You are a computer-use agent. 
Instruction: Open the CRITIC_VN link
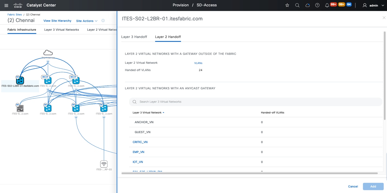click(140, 142)
